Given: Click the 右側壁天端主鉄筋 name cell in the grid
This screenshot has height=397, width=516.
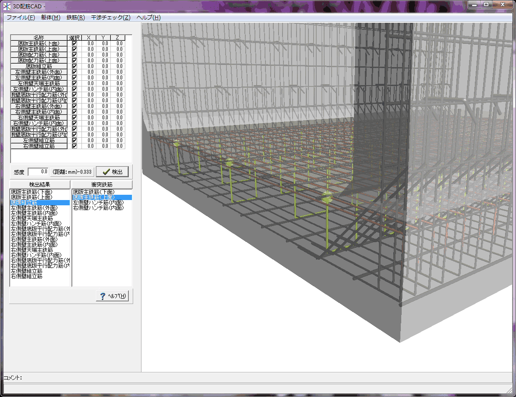Looking at the screenshot, I should (39, 118).
